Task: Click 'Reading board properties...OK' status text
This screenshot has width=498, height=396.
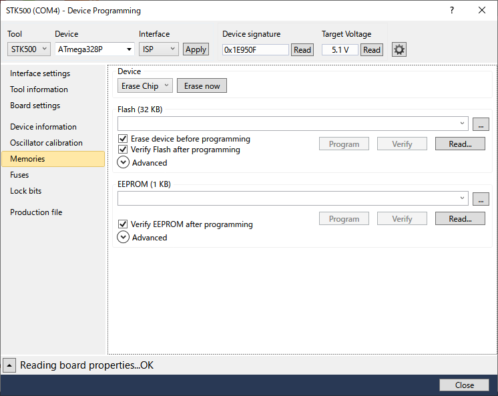Action: pos(87,365)
